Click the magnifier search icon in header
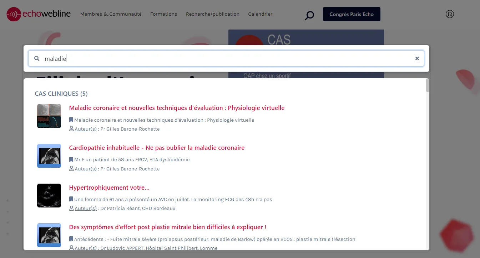 pos(309,15)
